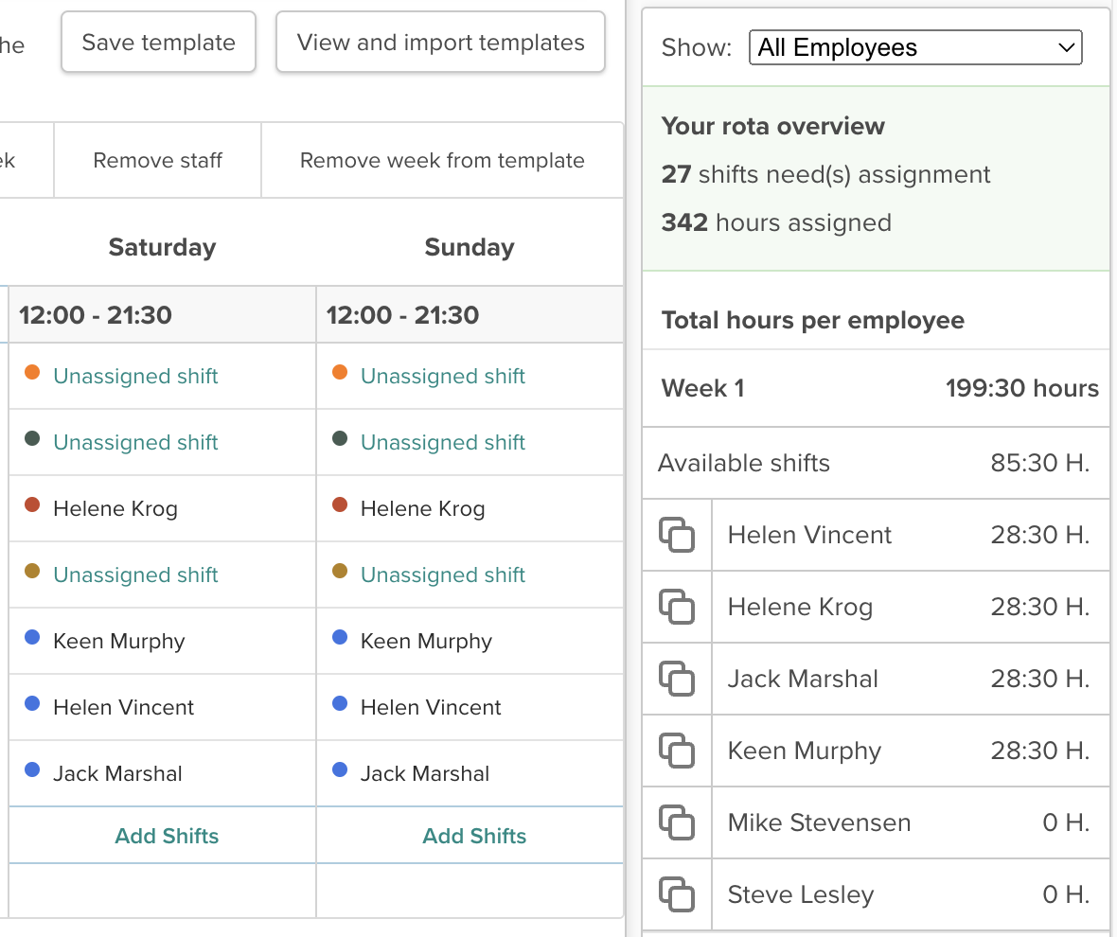Click copy icon next to Helen Vincent

coord(676,536)
